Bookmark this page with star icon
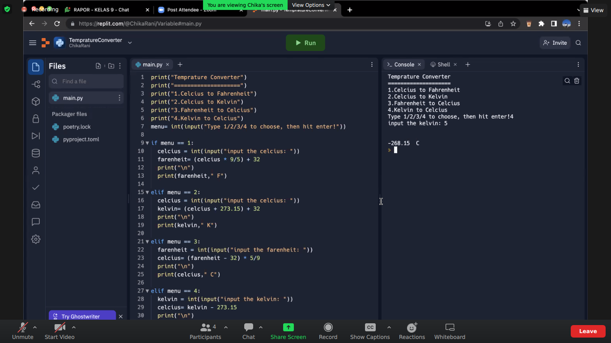The image size is (611, 343). coord(513,23)
